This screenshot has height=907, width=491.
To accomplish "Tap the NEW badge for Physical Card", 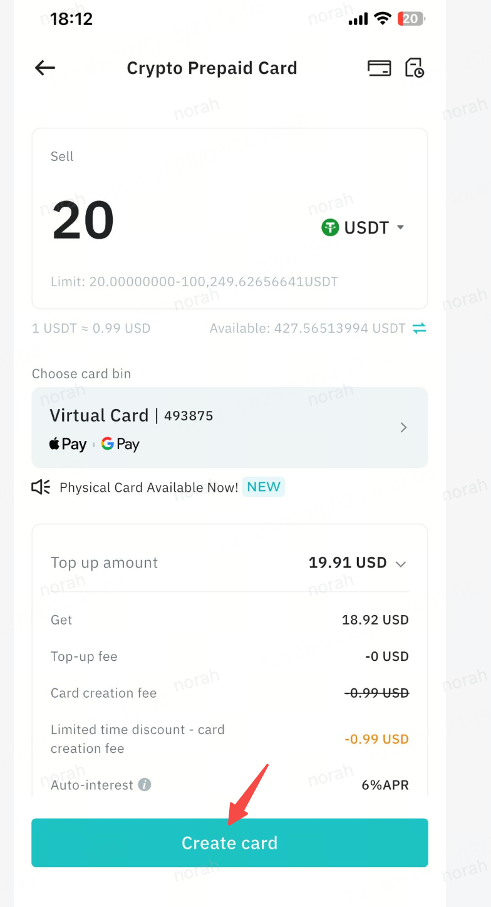I will 264,487.
